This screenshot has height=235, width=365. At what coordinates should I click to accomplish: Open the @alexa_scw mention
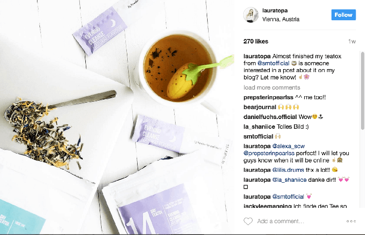tap(289, 146)
